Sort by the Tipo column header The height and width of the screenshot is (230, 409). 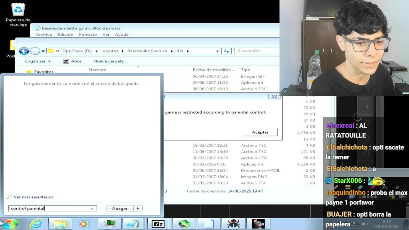[x=246, y=70]
